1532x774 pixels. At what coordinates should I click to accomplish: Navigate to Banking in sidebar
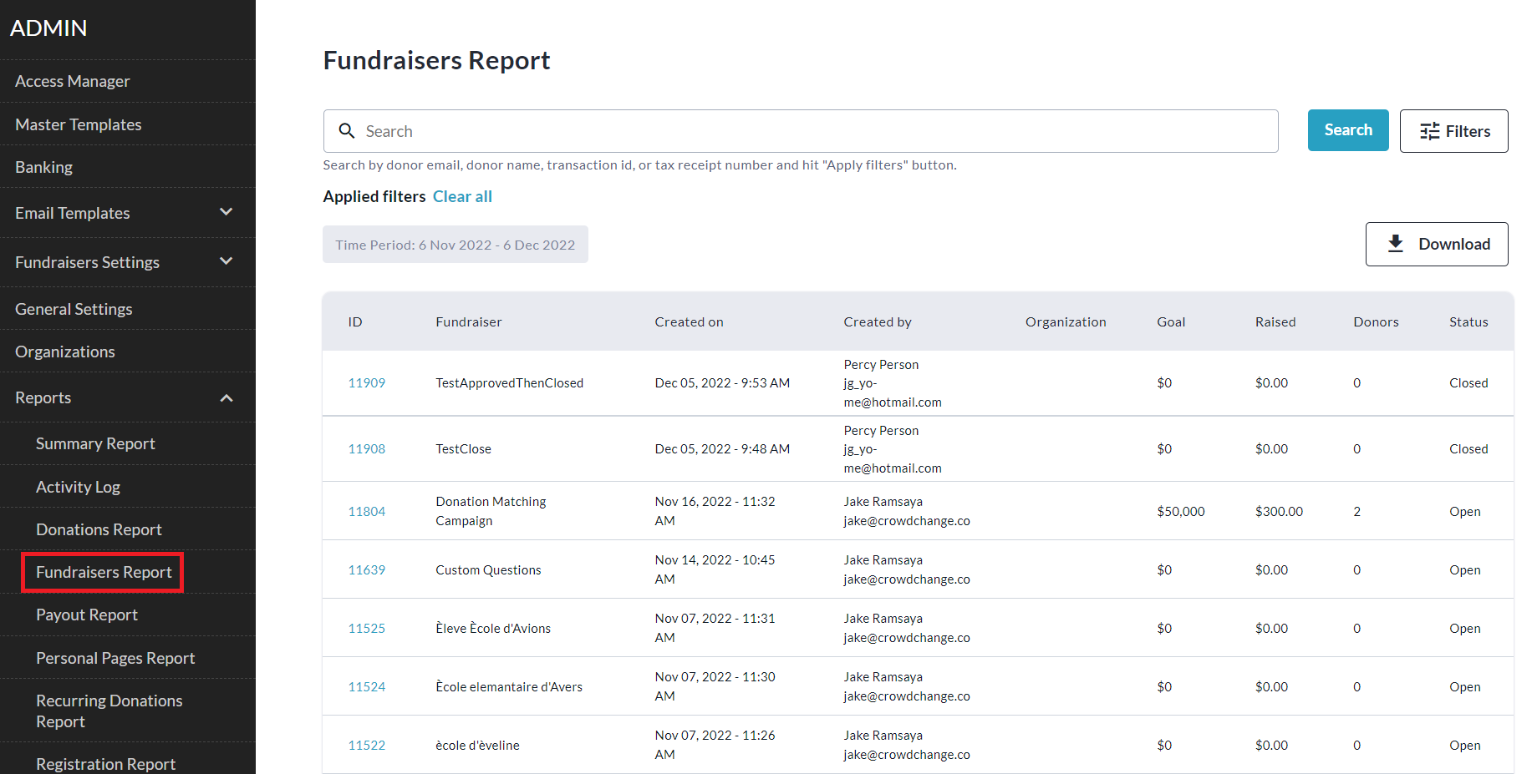(43, 167)
